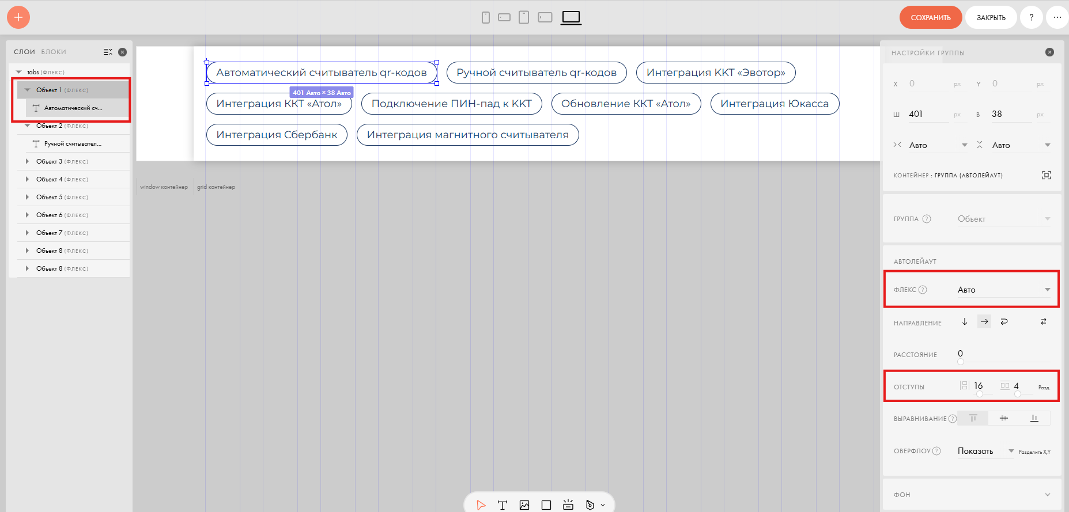The image size is (1069, 512).
Task: Expand the Фон section chevron
Action: click(1047, 495)
